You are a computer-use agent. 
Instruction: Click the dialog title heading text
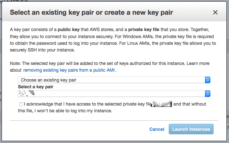(x=91, y=12)
